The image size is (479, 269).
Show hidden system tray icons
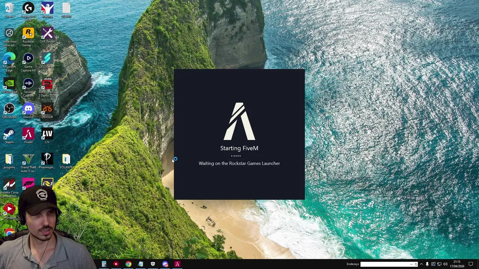[421, 264]
